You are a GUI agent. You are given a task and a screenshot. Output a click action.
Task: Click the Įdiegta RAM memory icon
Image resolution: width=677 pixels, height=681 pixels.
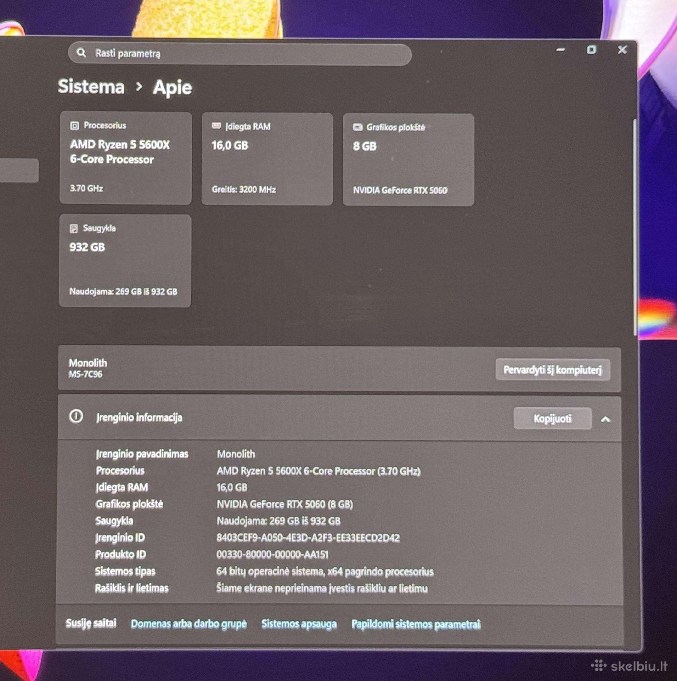(216, 126)
